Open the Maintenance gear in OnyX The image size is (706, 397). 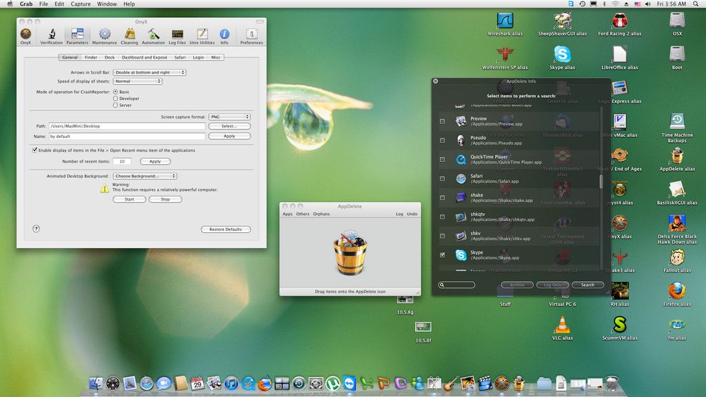pyautogui.click(x=105, y=37)
